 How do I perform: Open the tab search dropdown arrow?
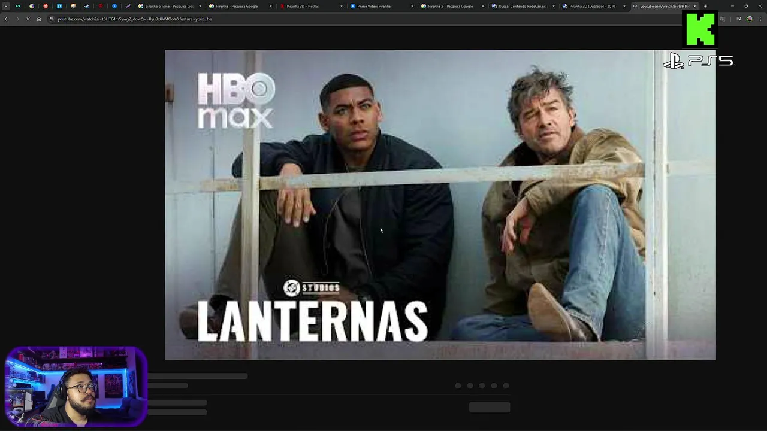(6, 6)
